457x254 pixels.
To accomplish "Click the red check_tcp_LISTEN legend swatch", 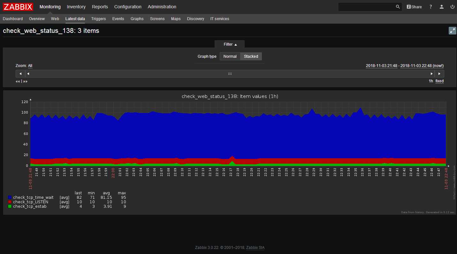I will [x=10, y=202].
